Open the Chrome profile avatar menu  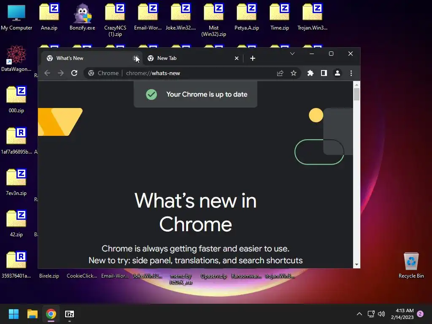pyautogui.click(x=337, y=73)
